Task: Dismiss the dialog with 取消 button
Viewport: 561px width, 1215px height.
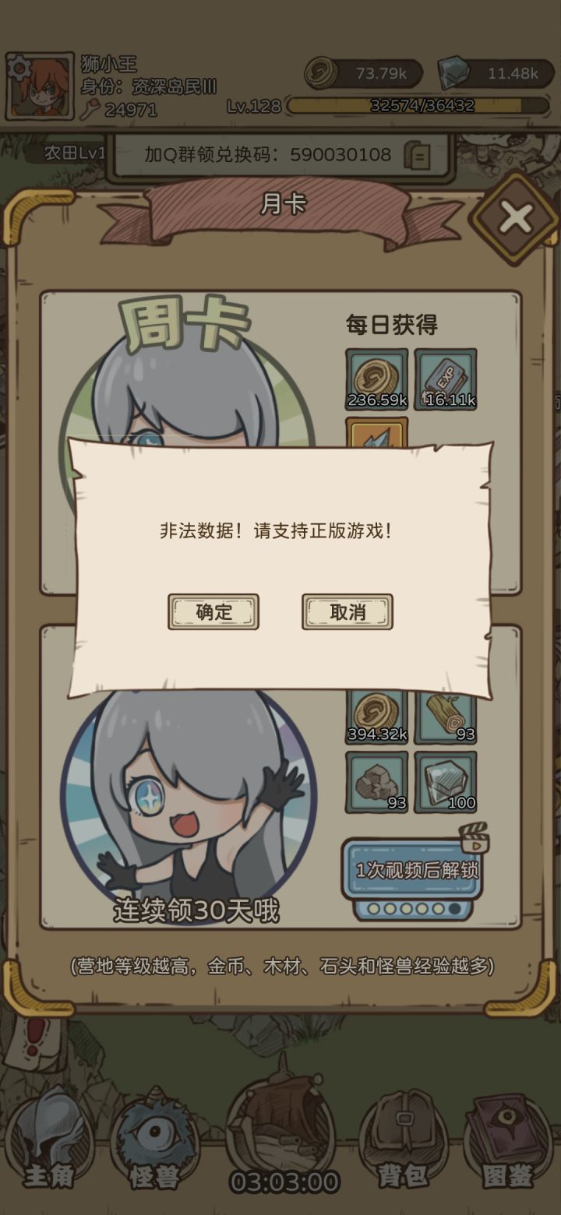Action: click(348, 611)
